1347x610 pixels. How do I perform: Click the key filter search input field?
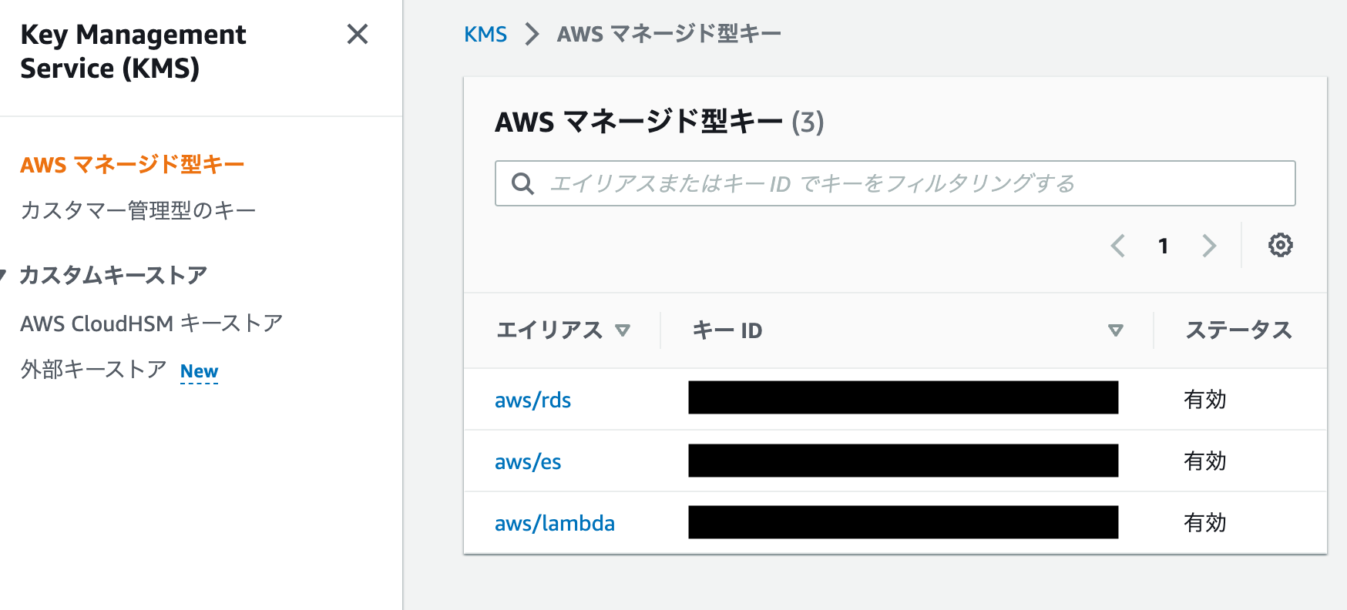[x=848, y=183]
